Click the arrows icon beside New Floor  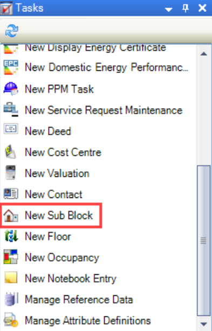pos(11,236)
